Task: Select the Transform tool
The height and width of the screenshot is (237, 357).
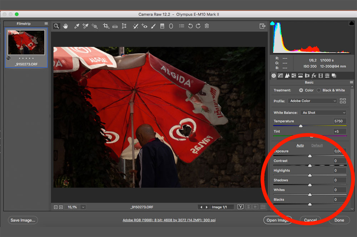Action: [124, 26]
